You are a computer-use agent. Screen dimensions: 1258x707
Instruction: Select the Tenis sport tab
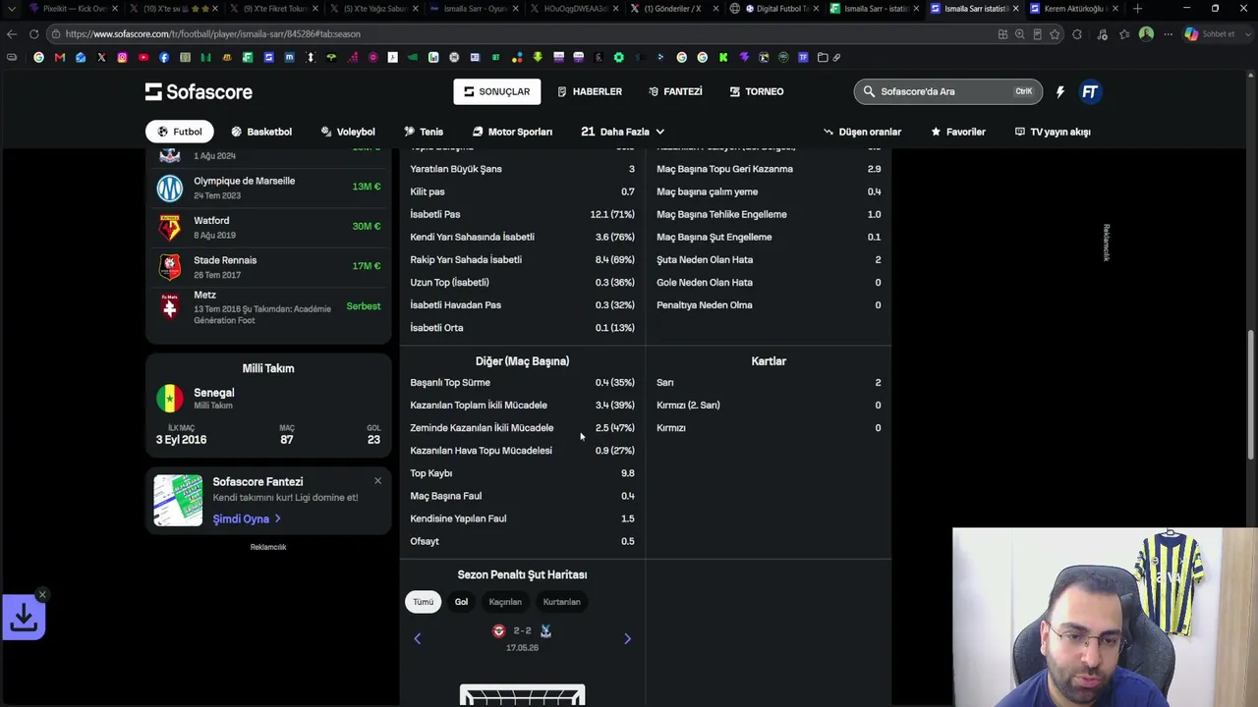point(424,132)
